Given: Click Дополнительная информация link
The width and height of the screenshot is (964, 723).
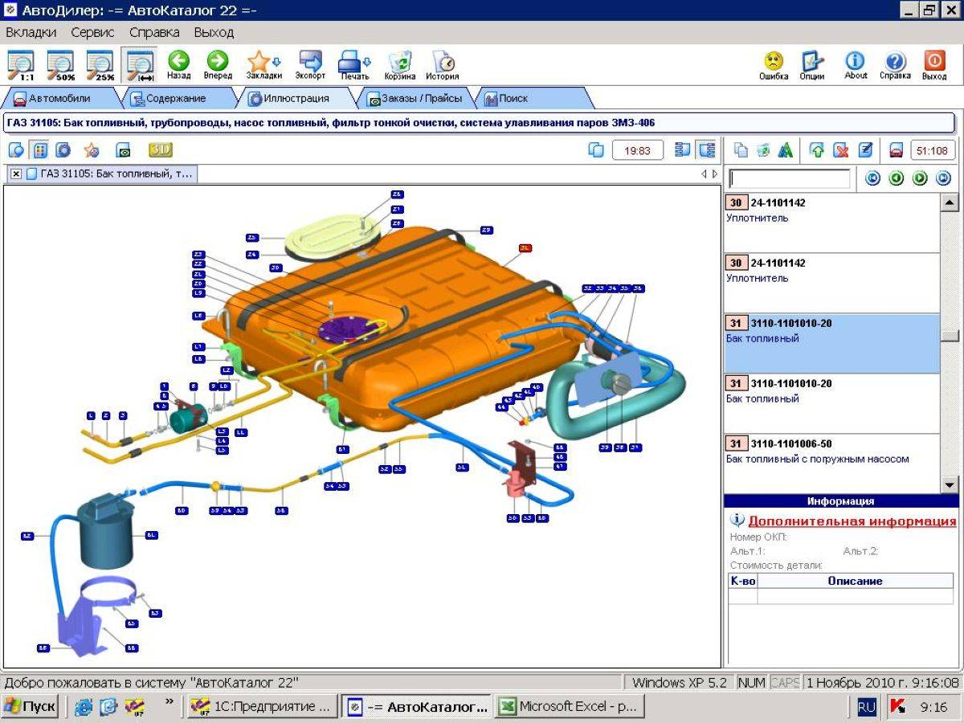Looking at the screenshot, I should pyautogui.click(x=852, y=521).
